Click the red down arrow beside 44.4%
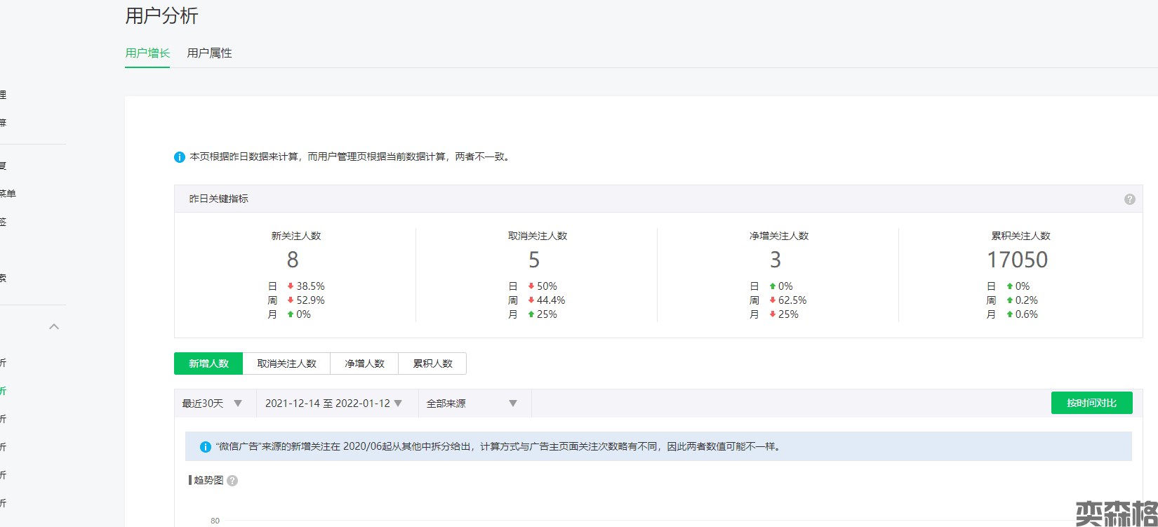 click(x=531, y=300)
